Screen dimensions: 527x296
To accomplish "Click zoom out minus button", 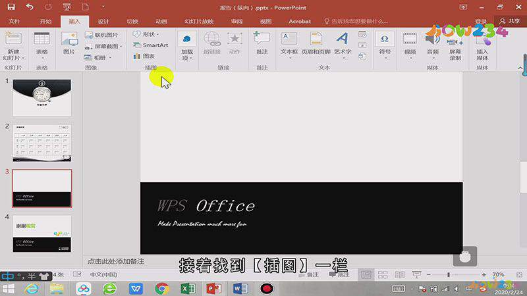I will pos(429,275).
